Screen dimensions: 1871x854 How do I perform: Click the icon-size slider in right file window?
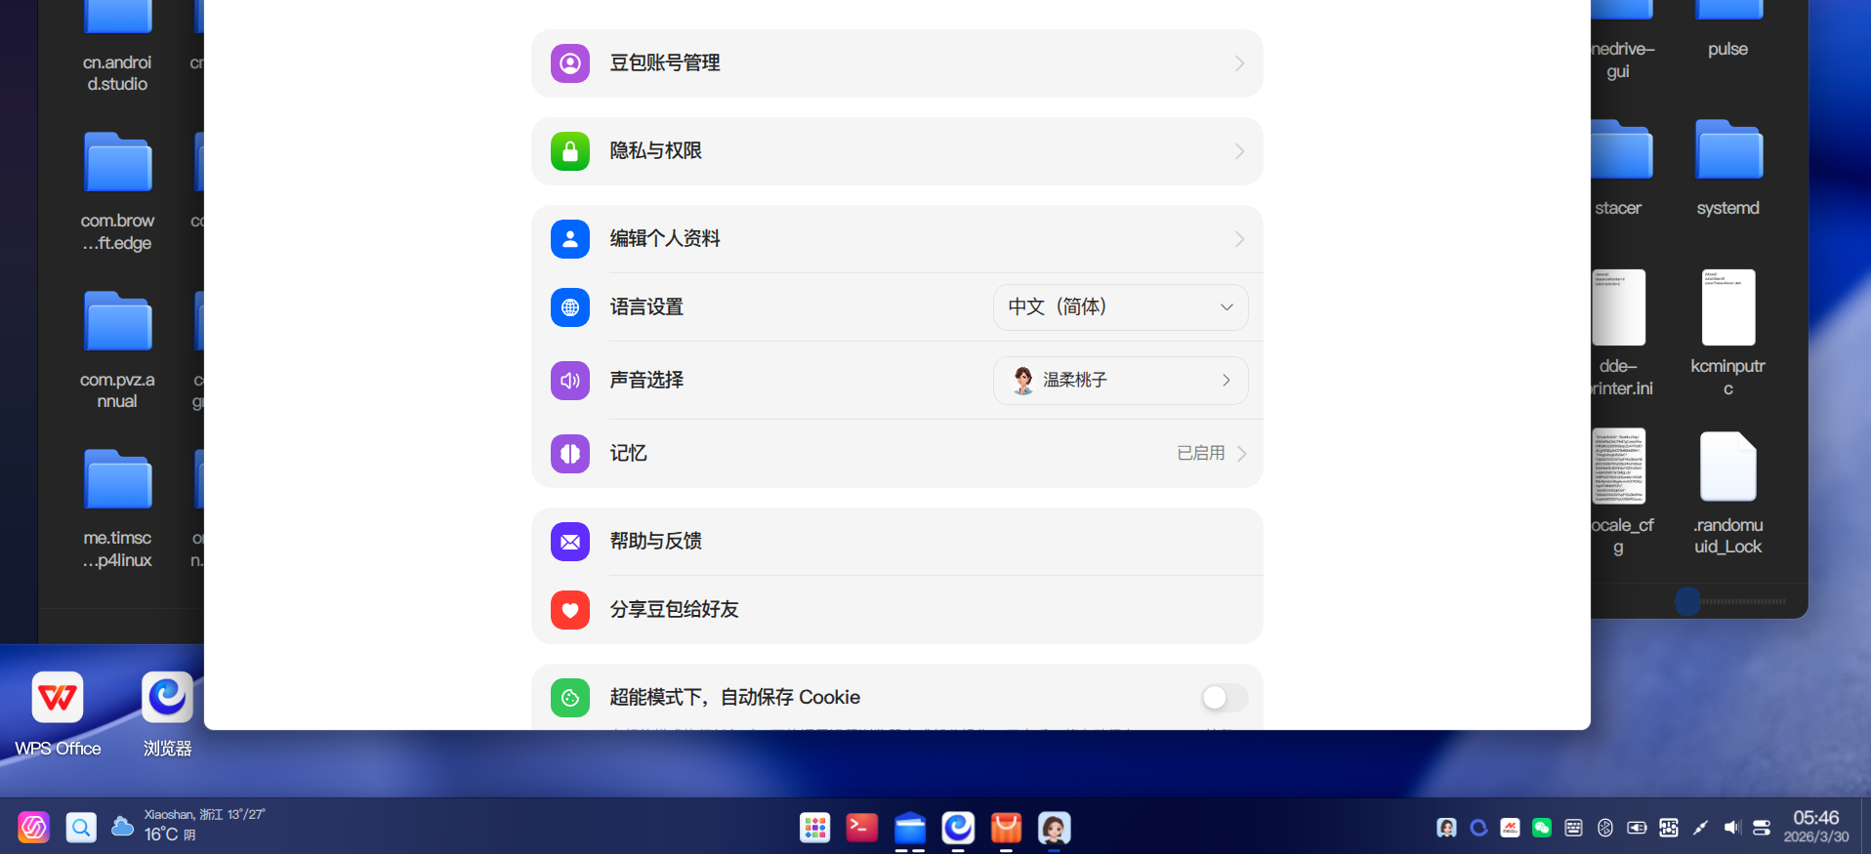1731,601
